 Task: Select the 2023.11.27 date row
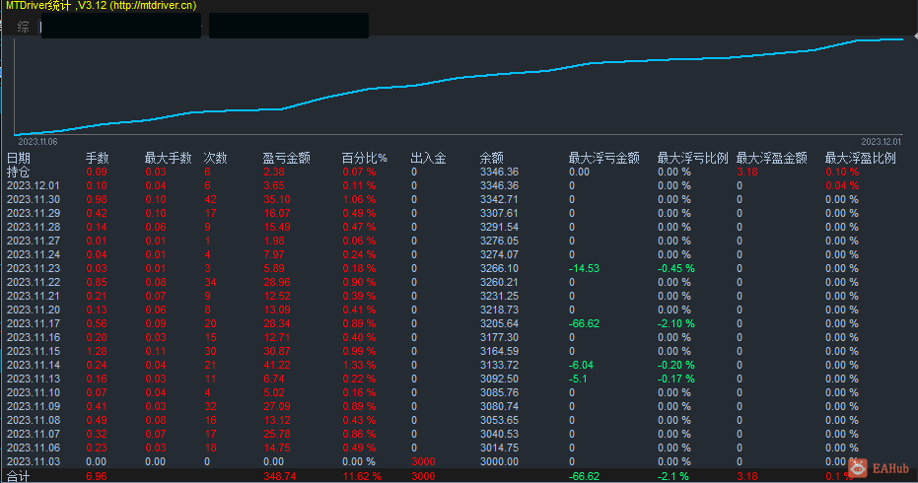coord(34,241)
